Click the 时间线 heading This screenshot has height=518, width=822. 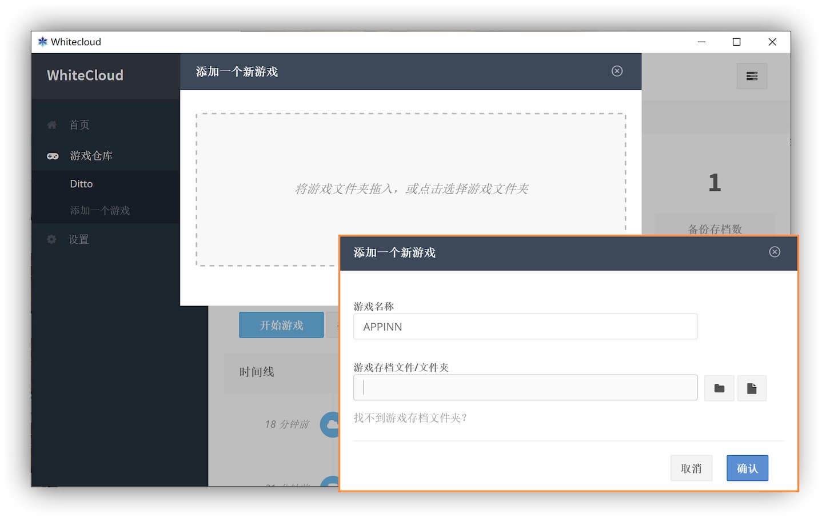pyautogui.click(x=257, y=372)
